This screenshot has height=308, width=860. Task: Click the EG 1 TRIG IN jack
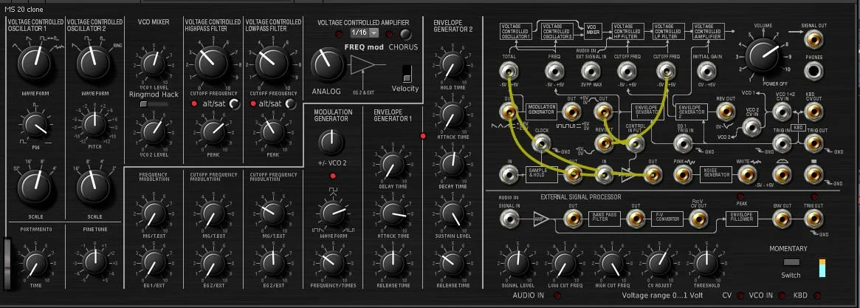pyautogui.click(x=683, y=143)
